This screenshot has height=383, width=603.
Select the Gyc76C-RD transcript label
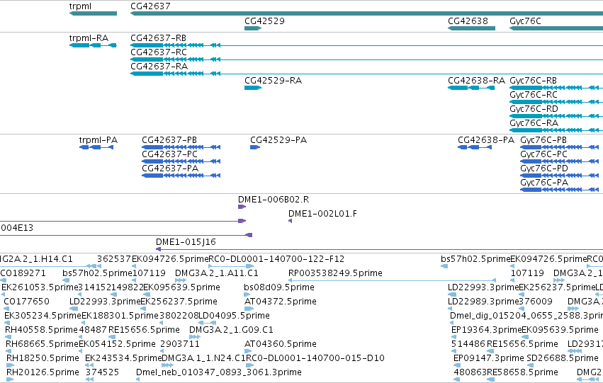(x=534, y=109)
